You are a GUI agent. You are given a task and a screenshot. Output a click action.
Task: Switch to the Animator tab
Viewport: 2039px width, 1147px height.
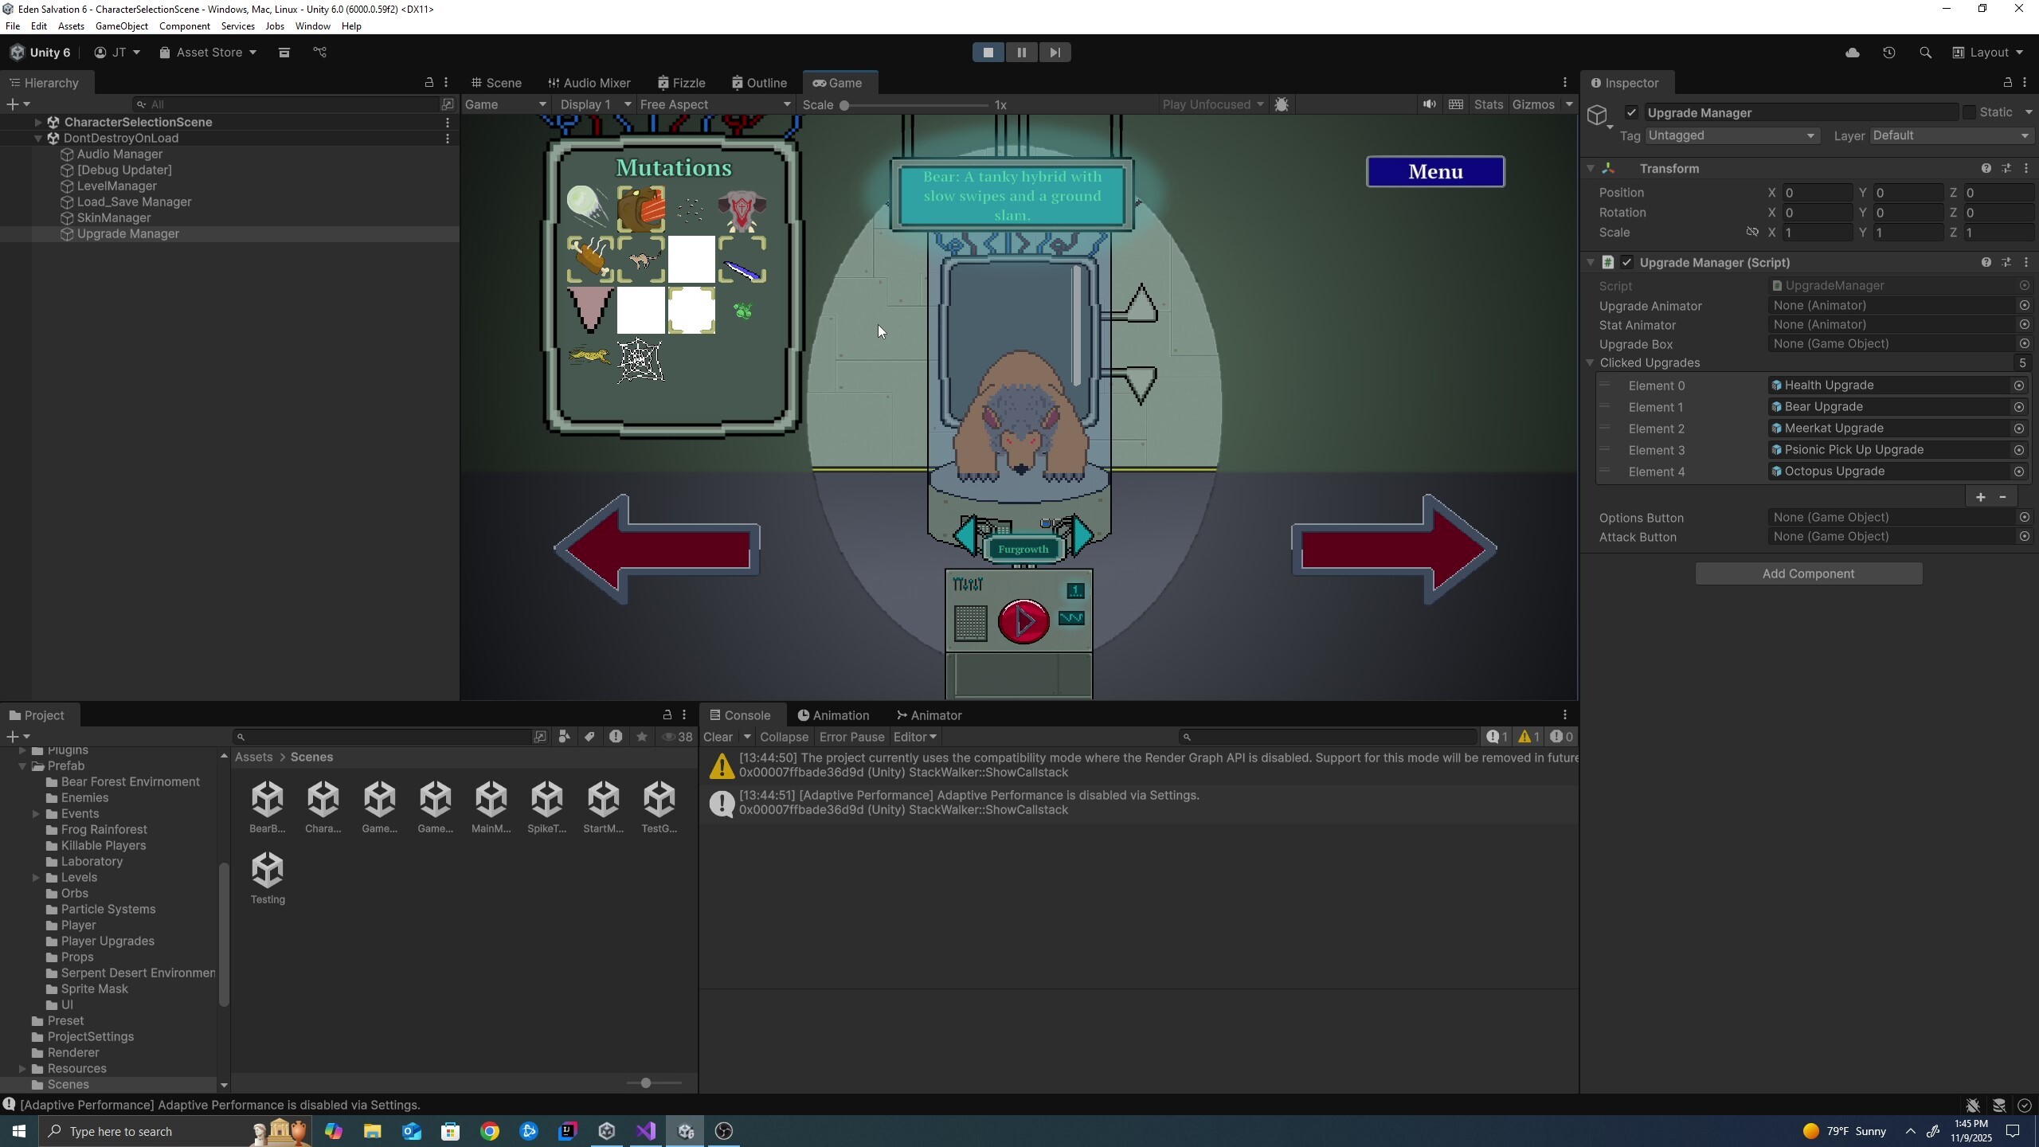pyautogui.click(x=929, y=715)
